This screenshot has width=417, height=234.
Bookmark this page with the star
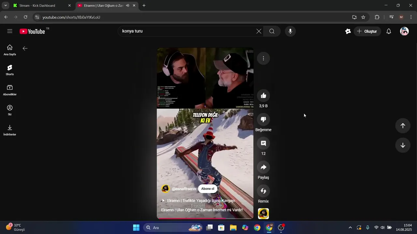pos(363,17)
